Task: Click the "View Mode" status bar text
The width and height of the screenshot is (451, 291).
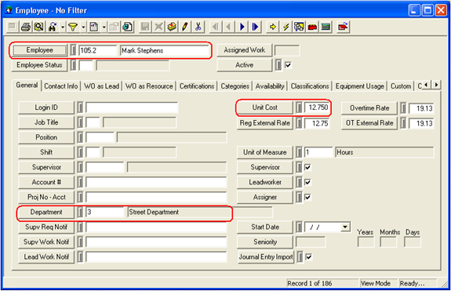Action: 376,283
